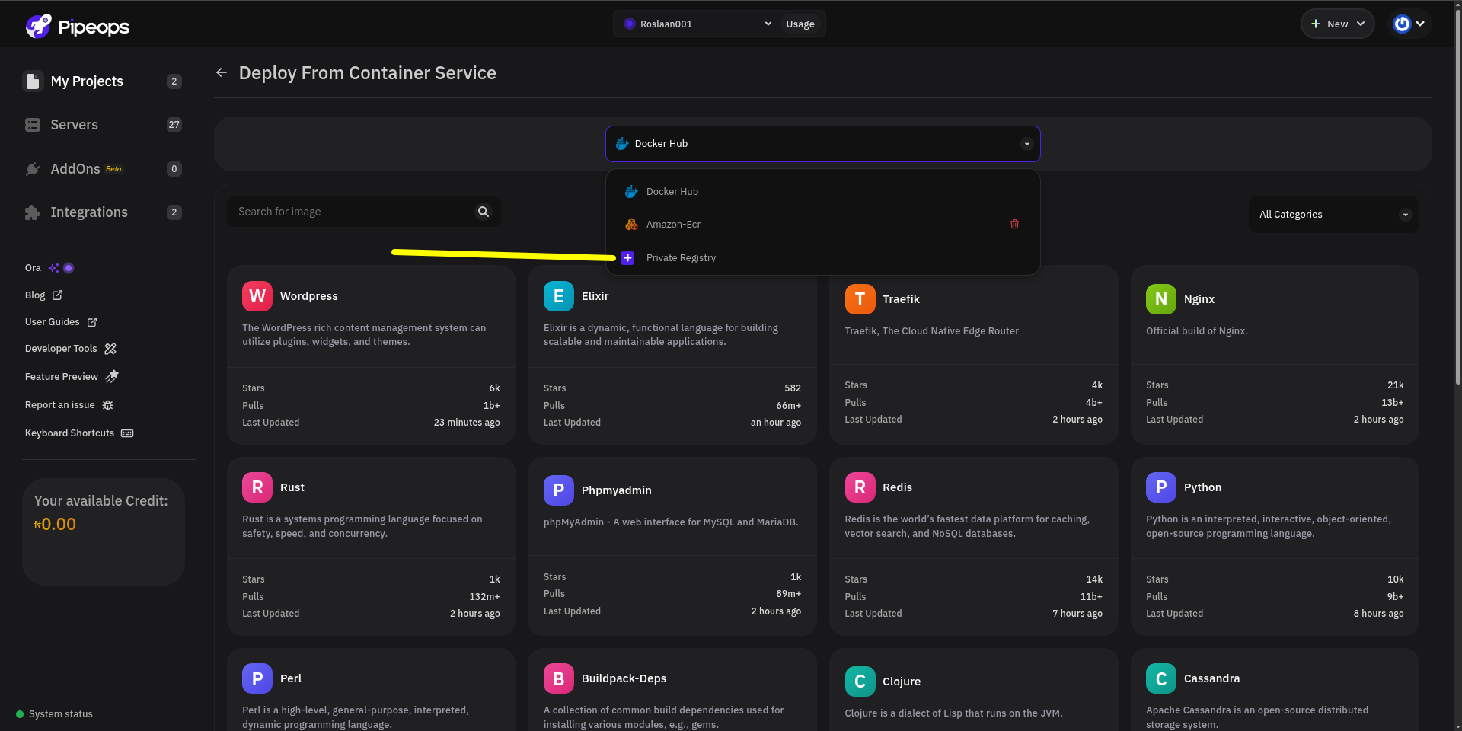Open Ora AI assistant sparkle icon

[54, 268]
